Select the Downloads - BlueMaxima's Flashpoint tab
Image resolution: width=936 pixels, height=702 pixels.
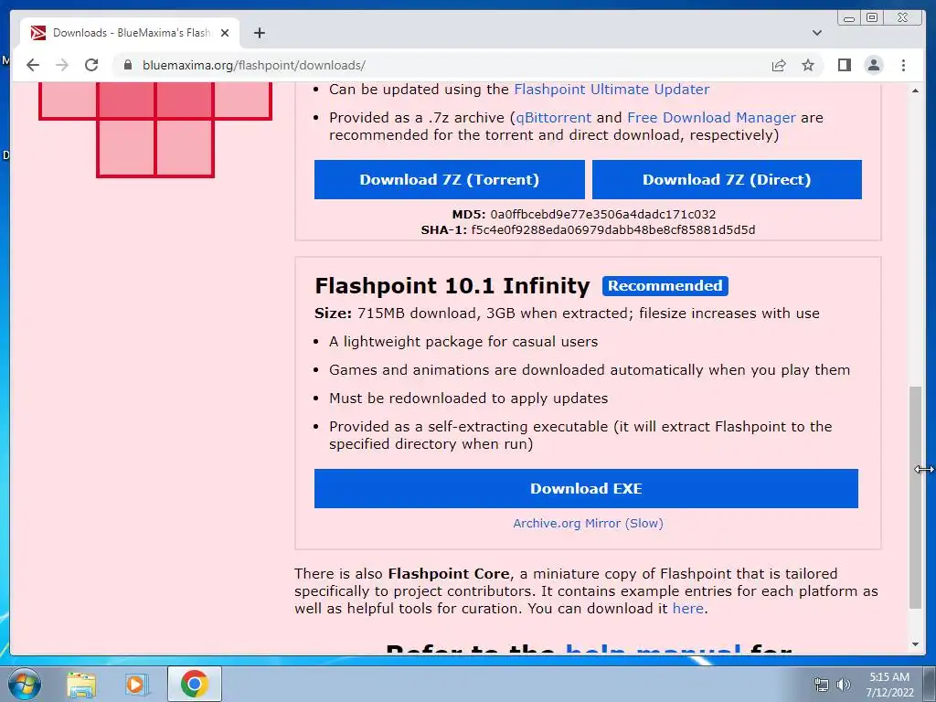[x=130, y=33]
